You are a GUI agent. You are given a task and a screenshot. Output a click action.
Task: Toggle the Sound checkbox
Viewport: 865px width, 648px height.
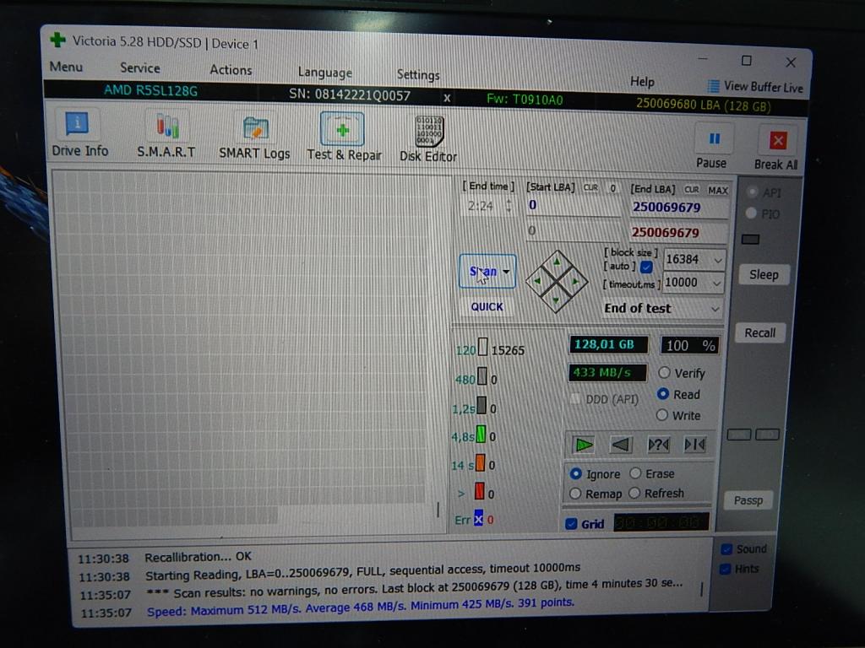[x=726, y=548]
